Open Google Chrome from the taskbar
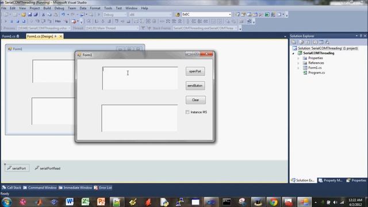Screen dimensions: 368x207 click(x=274, y=202)
